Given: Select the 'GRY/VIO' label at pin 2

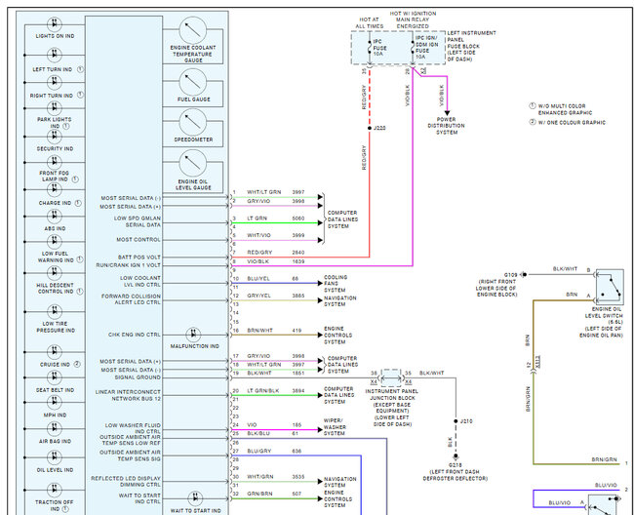Looking at the screenshot, I should pyautogui.click(x=258, y=201).
